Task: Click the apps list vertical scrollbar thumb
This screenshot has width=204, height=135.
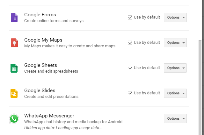Action: (200, 87)
